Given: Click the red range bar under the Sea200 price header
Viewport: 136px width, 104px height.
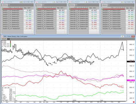Looking at the screenshot, I should (x=113, y=9).
